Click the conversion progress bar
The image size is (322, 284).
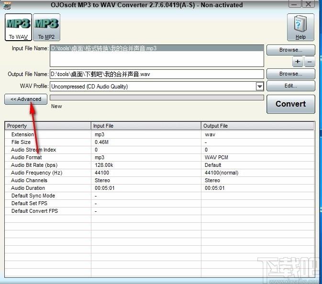pos(157,98)
